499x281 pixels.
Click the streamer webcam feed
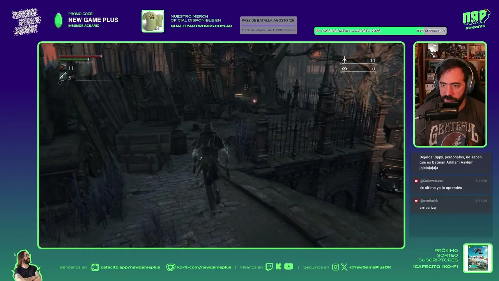coord(450,94)
